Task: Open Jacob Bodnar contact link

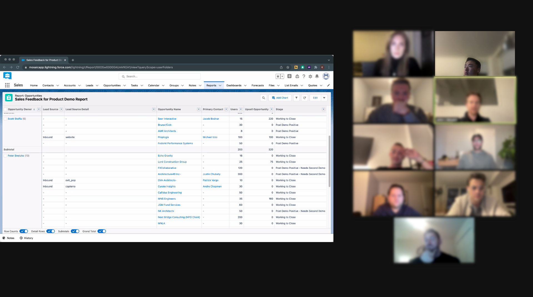Action: (211, 119)
